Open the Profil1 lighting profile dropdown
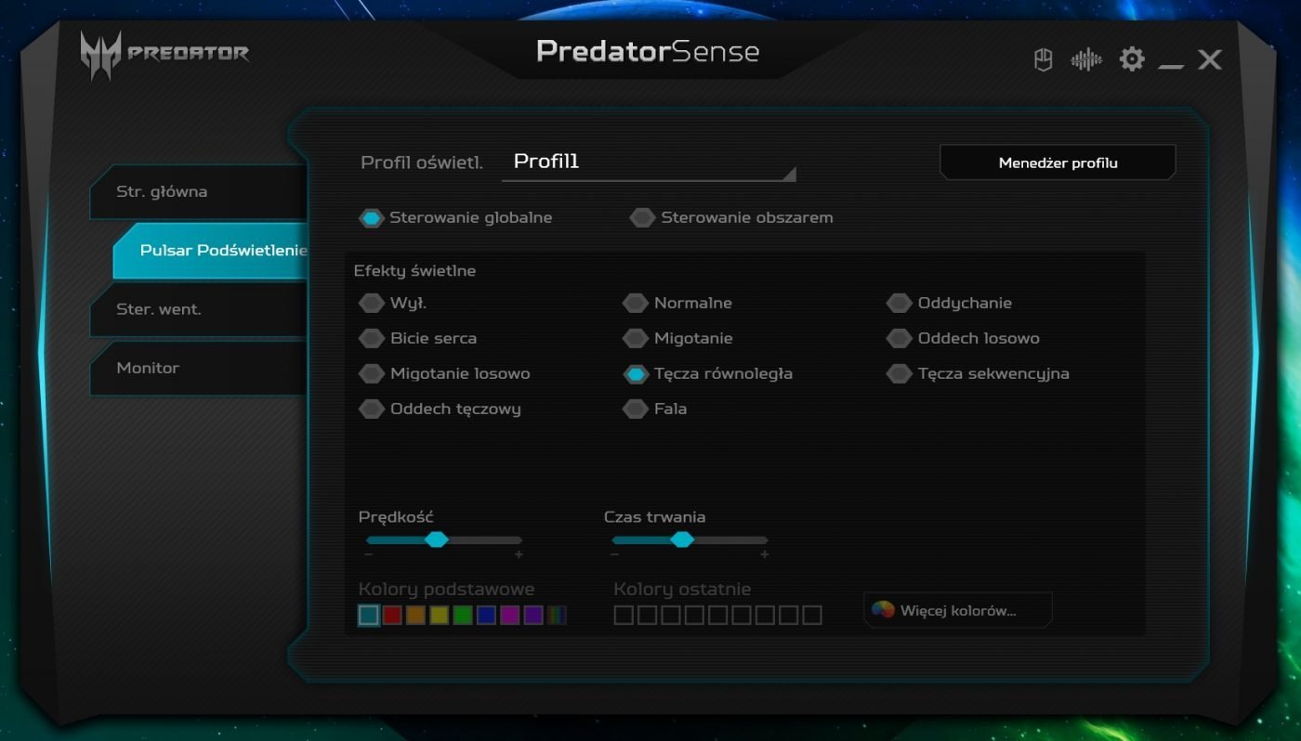 coord(649,162)
